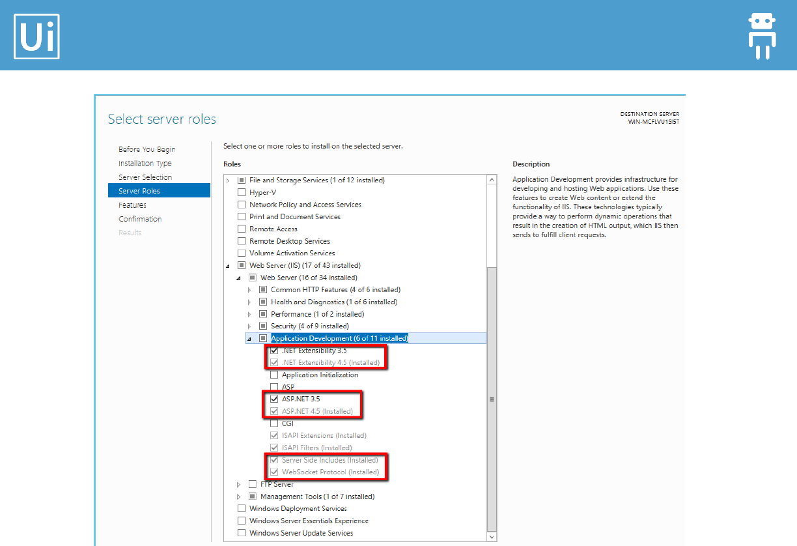The image size is (797, 546).
Task: Select the Server Roles step
Action: pyautogui.click(x=159, y=191)
